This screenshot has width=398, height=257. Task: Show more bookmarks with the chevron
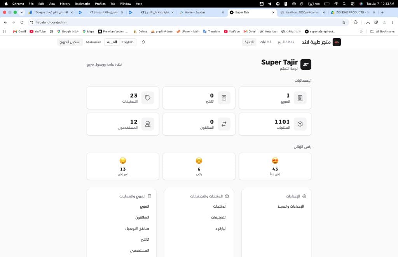(361, 31)
